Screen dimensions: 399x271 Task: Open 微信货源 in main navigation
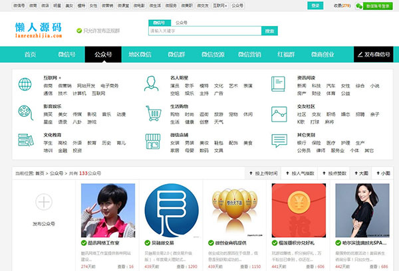213,54
